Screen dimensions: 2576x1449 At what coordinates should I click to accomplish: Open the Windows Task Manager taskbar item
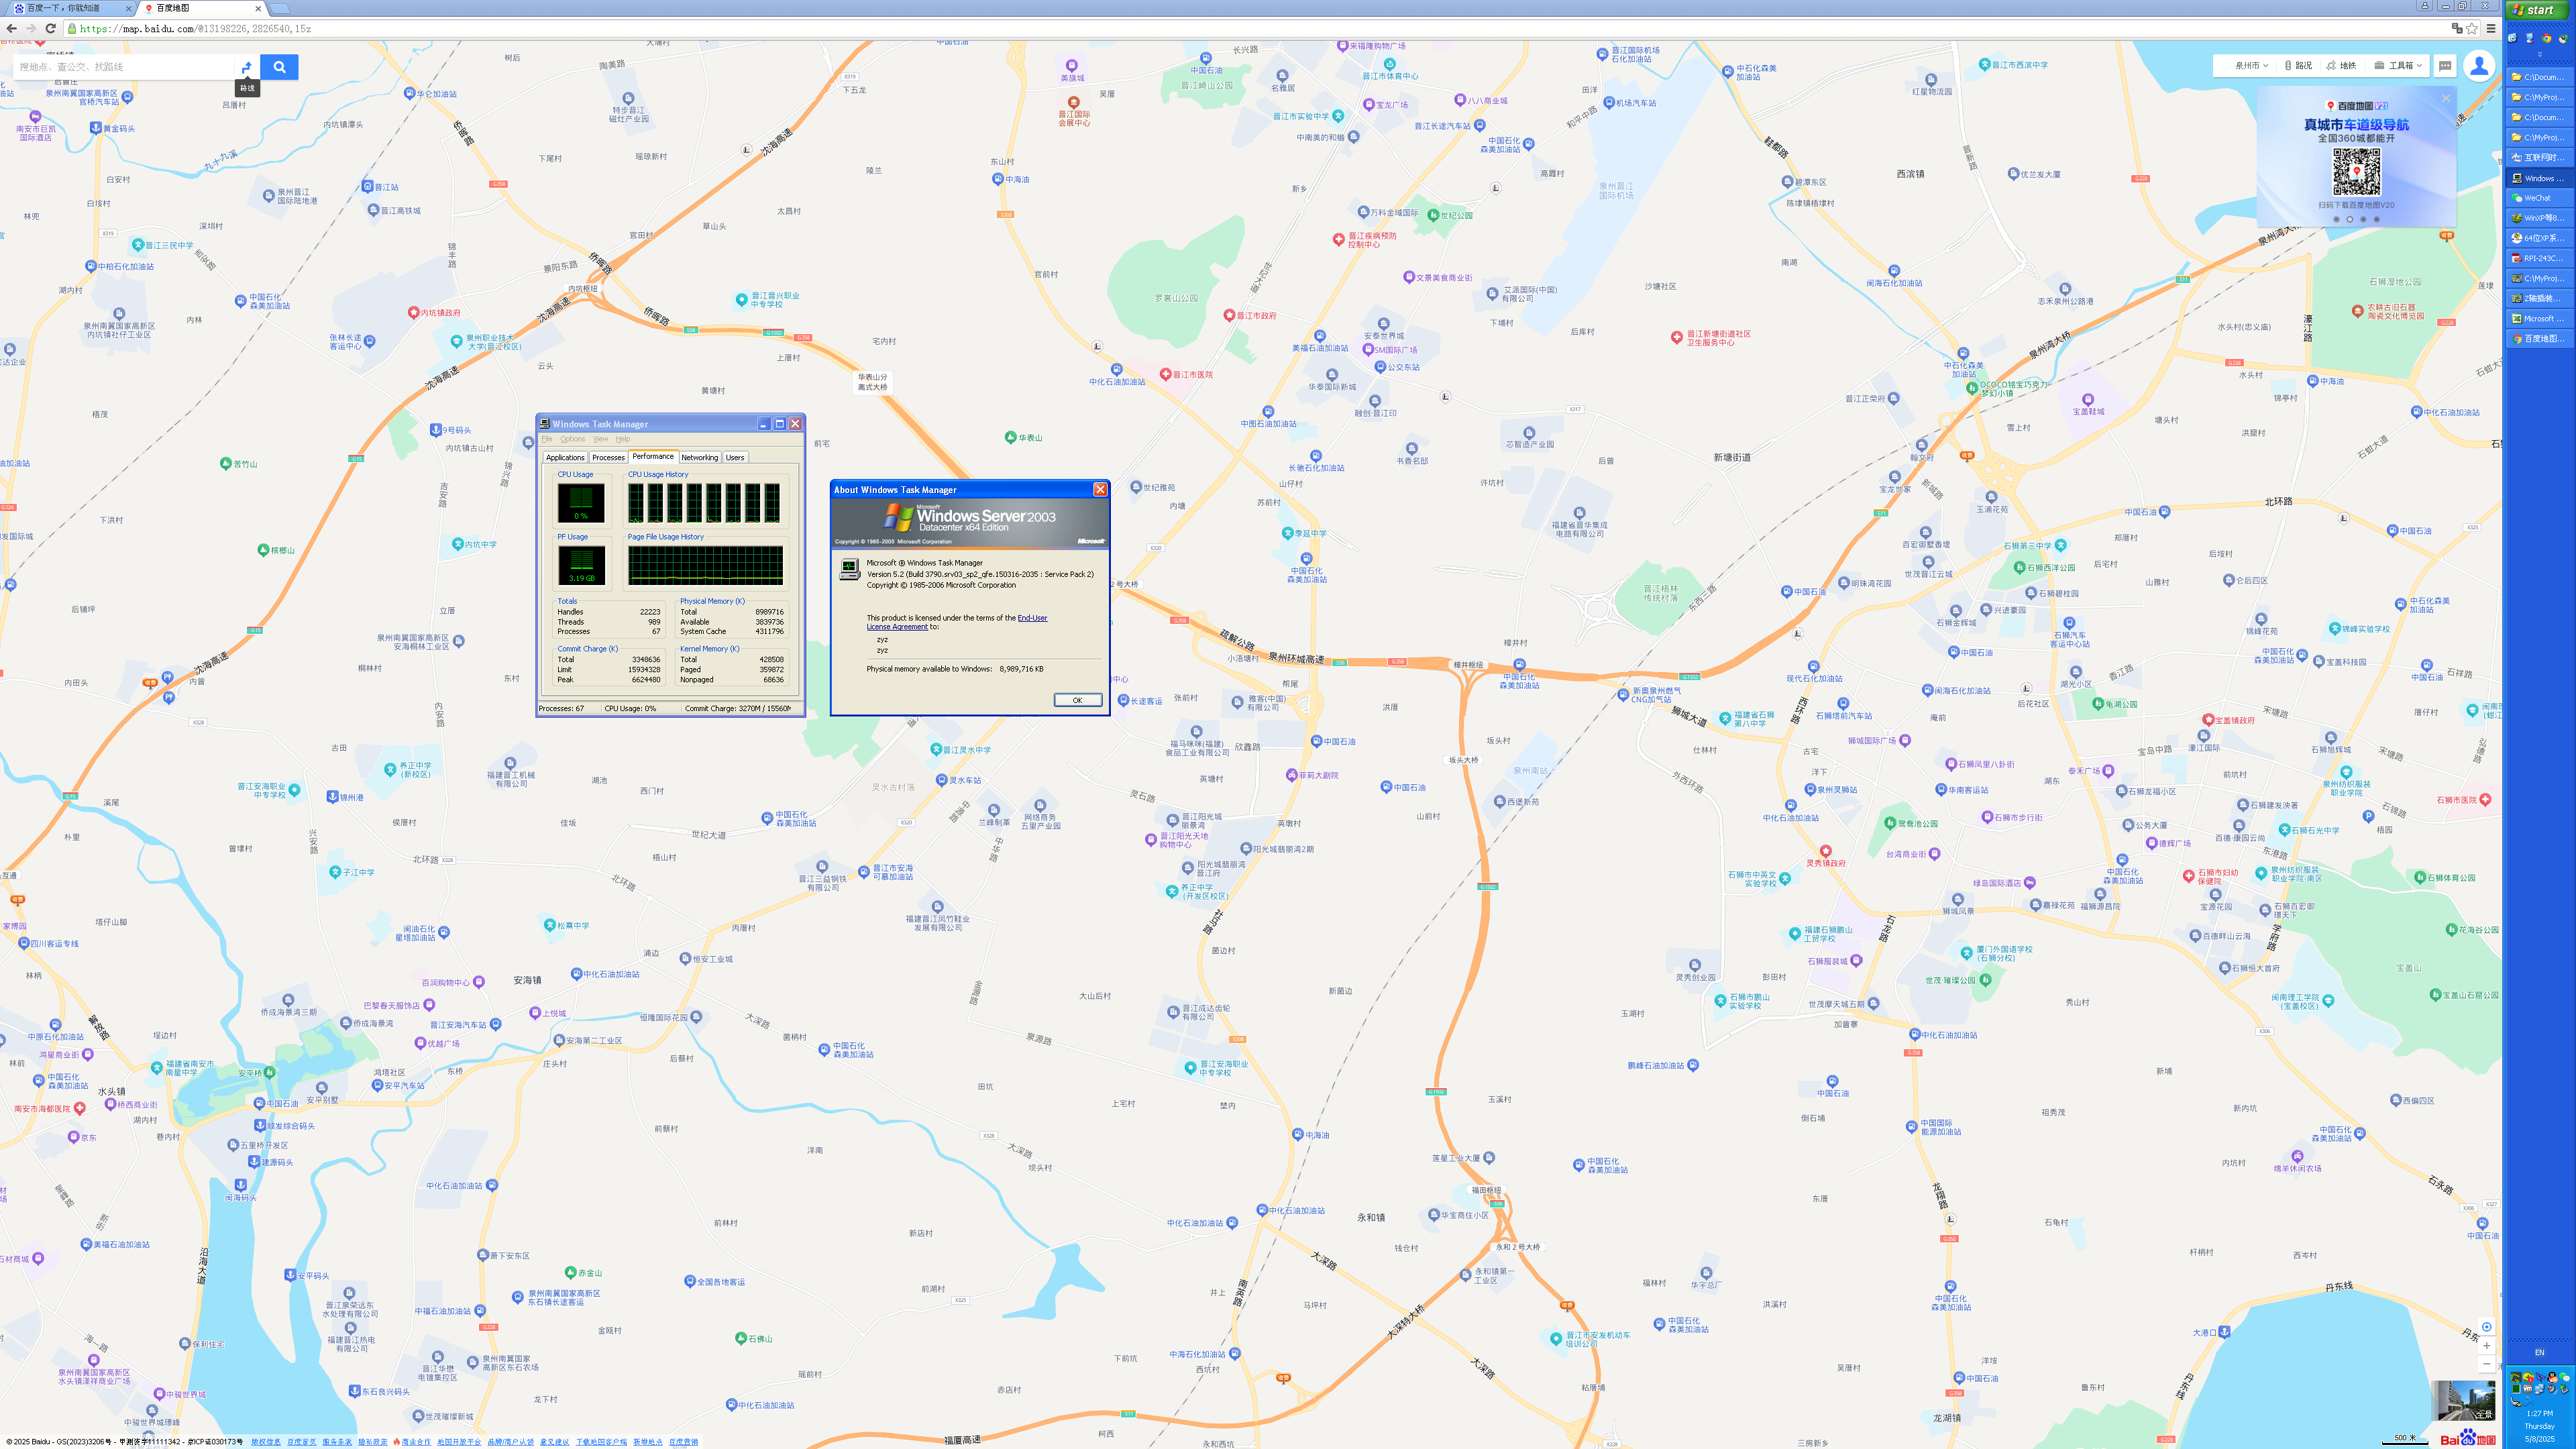[x=2540, y=178]
